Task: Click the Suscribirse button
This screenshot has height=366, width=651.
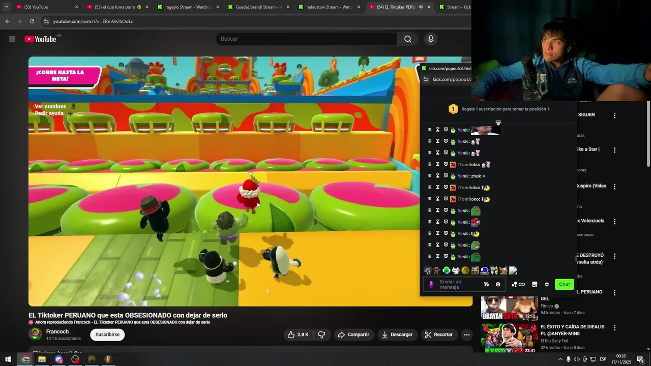Action: pos(107,334)
